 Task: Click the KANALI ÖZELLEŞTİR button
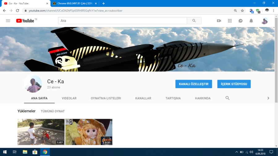tap(194, 84)
